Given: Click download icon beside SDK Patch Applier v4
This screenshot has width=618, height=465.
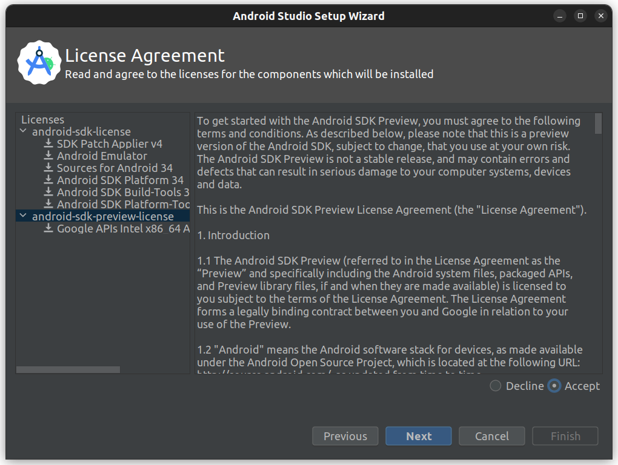Looking at the screenshot, I should (48, 143).
